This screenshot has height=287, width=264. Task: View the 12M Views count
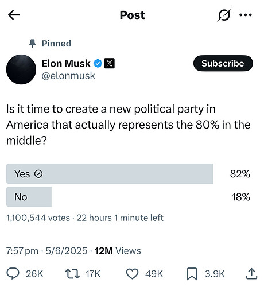click(x=118, y=251)
